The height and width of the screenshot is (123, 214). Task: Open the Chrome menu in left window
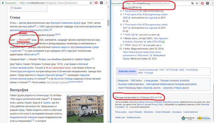point(107,3)
